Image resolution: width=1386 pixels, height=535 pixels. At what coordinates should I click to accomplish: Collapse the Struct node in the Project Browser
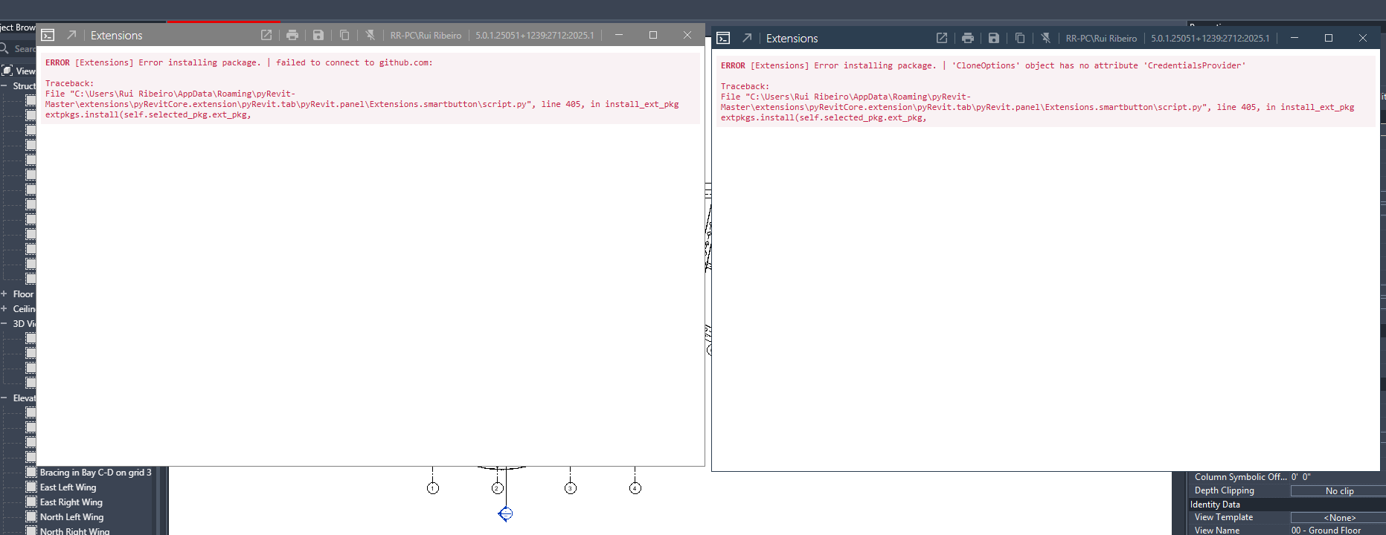(4, 85)
